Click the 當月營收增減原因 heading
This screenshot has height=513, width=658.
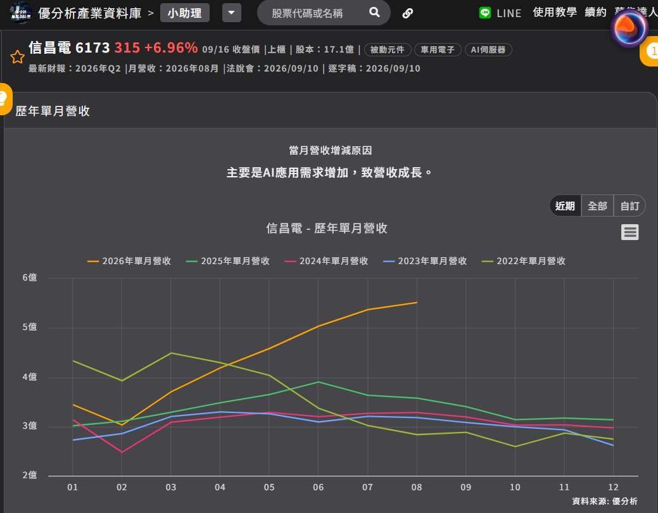pos(330,150)
